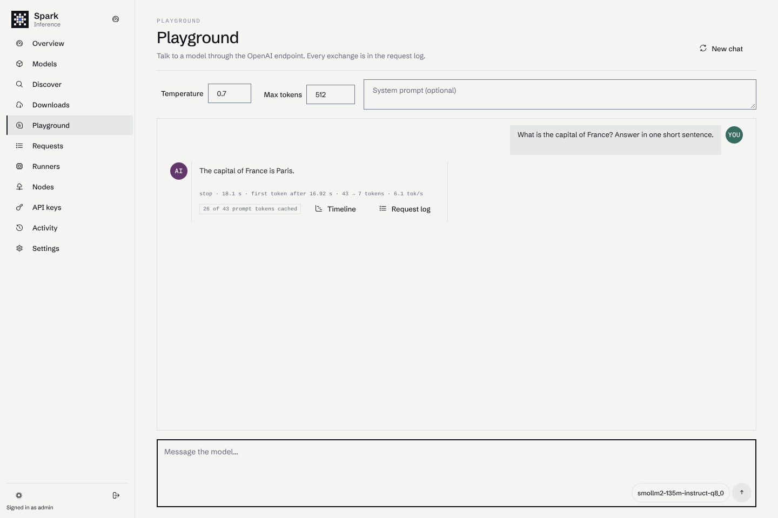Open the Downloads page
The image size is (778, 518).
click(x=70, y=105)
